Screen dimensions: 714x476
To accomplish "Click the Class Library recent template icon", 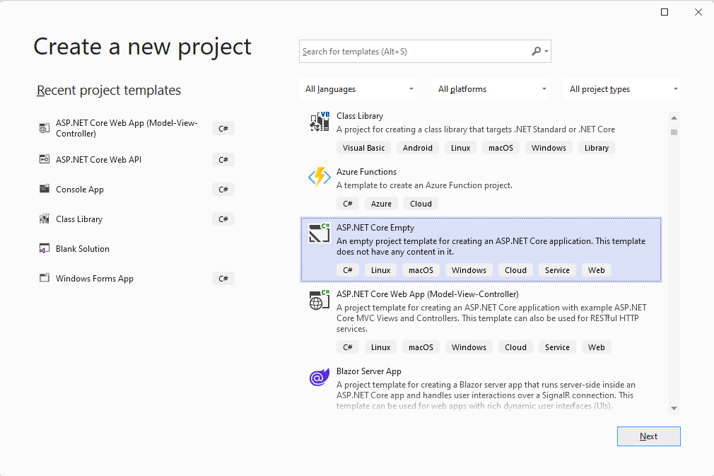I will [44, 219].
